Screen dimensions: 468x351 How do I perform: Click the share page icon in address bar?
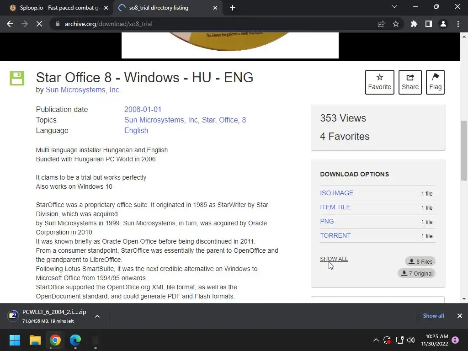coord(381,24)
